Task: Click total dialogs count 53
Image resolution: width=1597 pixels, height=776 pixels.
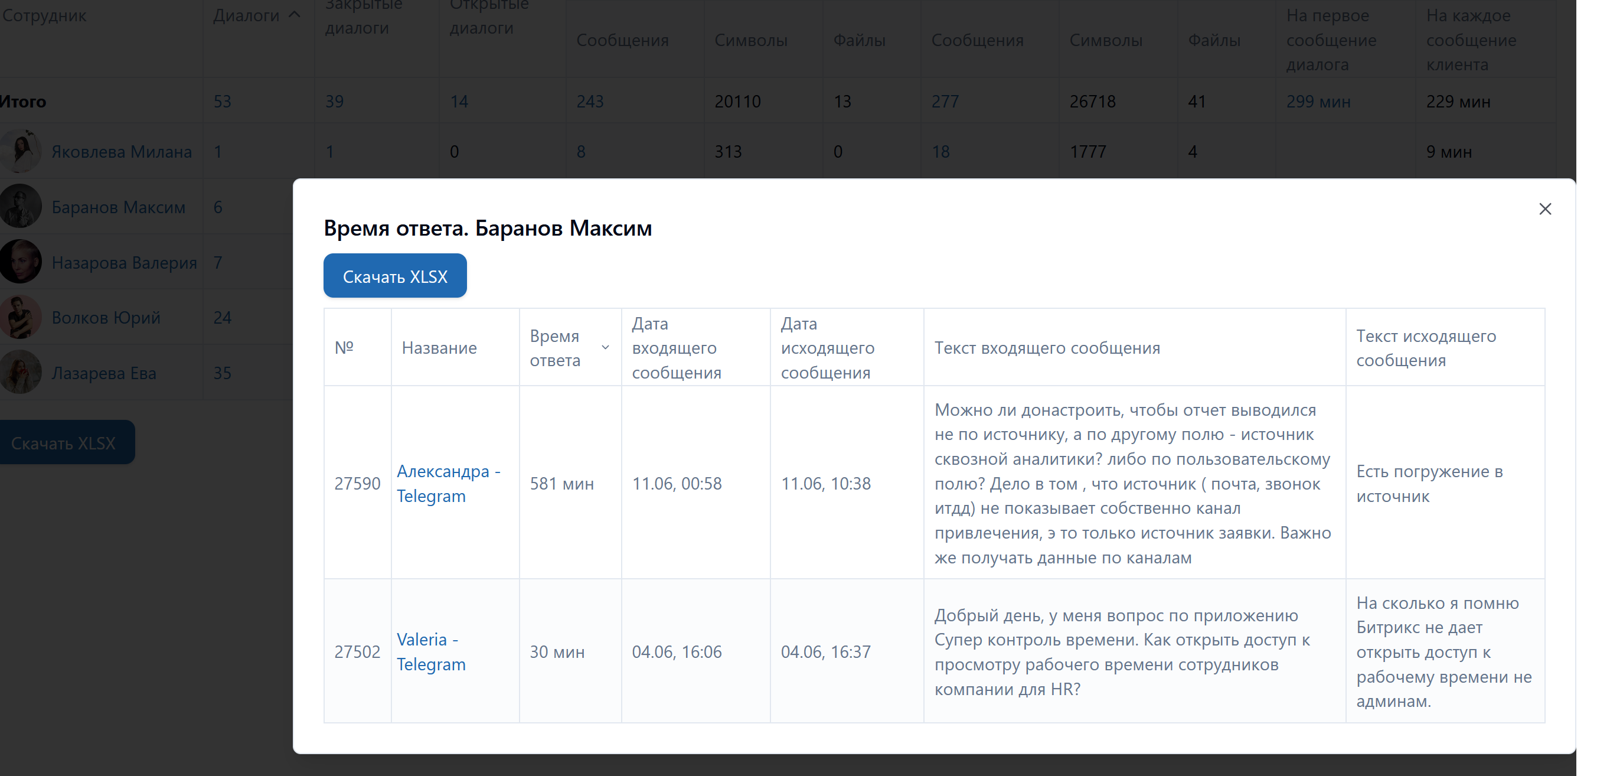Action: click(222, 101)
